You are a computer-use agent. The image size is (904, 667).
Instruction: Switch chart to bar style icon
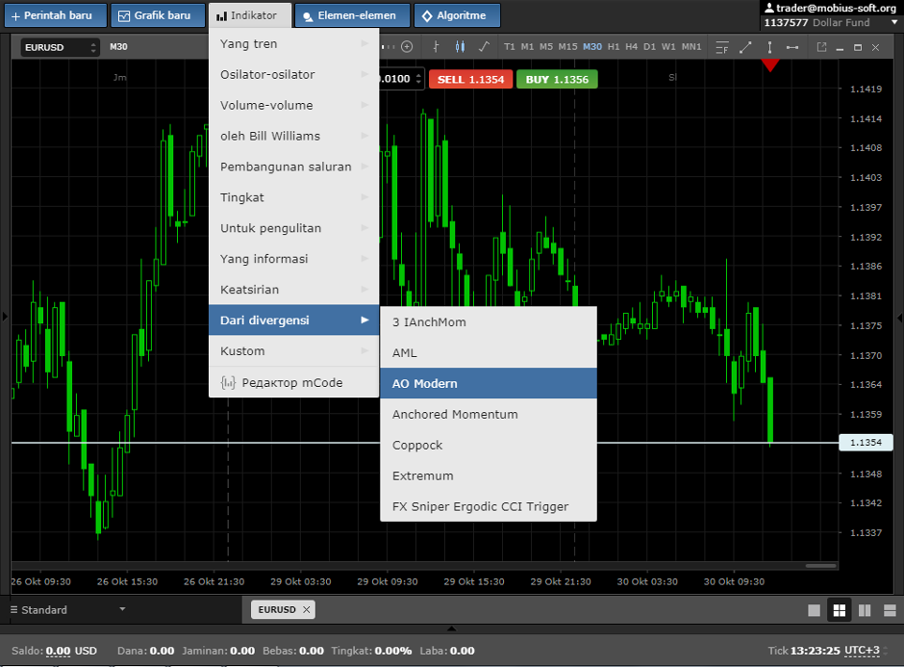436,47
